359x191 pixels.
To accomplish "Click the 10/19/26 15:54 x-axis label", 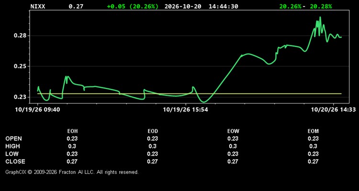I will click(185, 110).
